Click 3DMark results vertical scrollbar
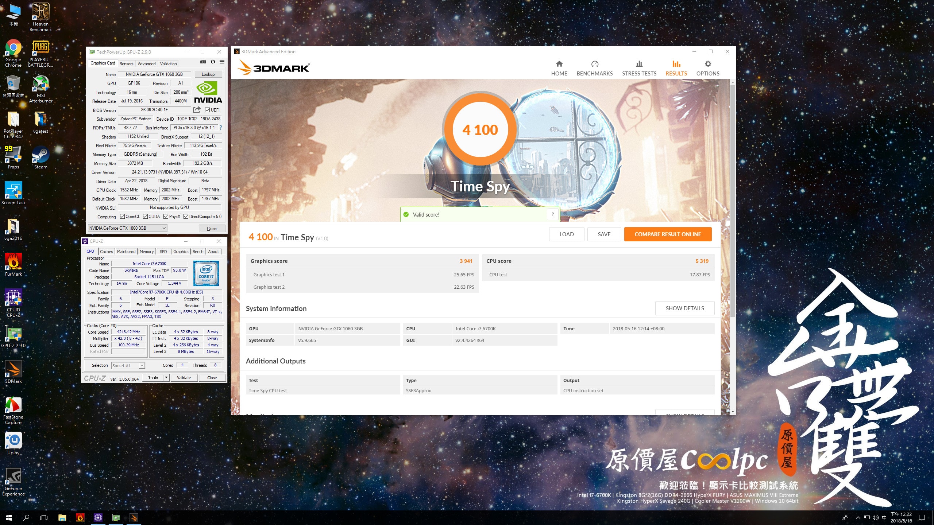This screenshot has height=525, width=934. tap(732, 201)
